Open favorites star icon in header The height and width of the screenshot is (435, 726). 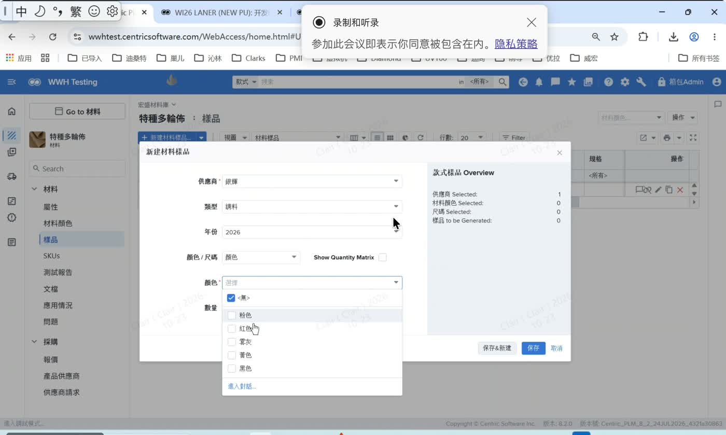[x=571, y=82]
